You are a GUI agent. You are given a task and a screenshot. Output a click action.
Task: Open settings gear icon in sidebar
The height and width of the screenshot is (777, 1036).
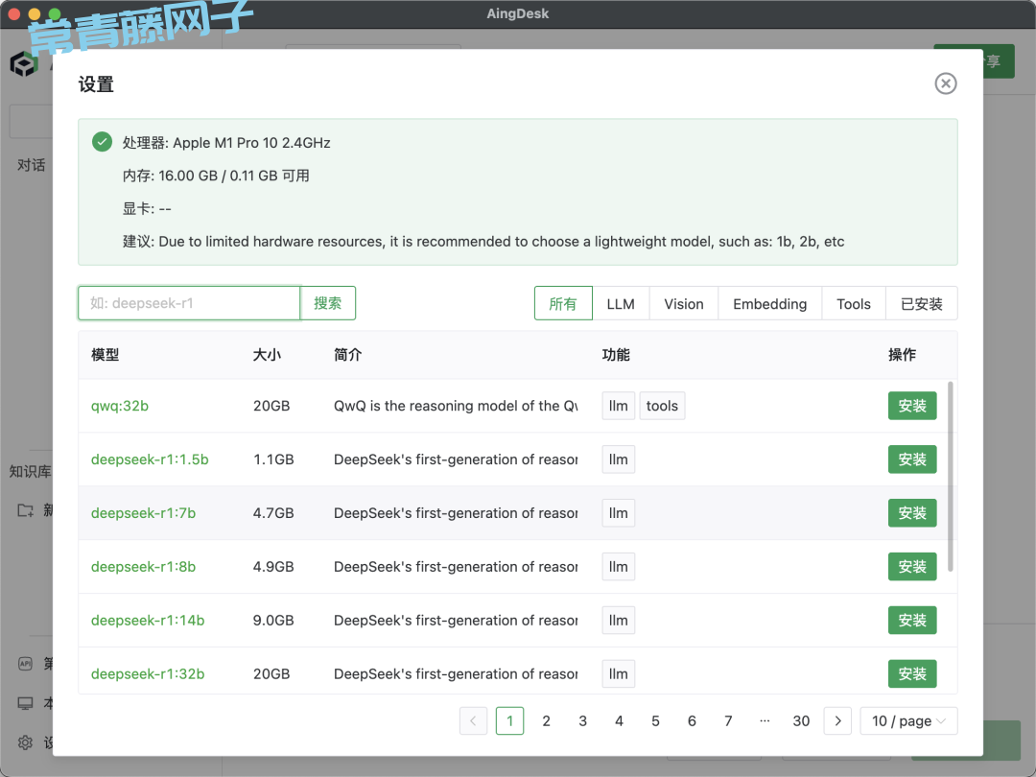pos(25,742)
